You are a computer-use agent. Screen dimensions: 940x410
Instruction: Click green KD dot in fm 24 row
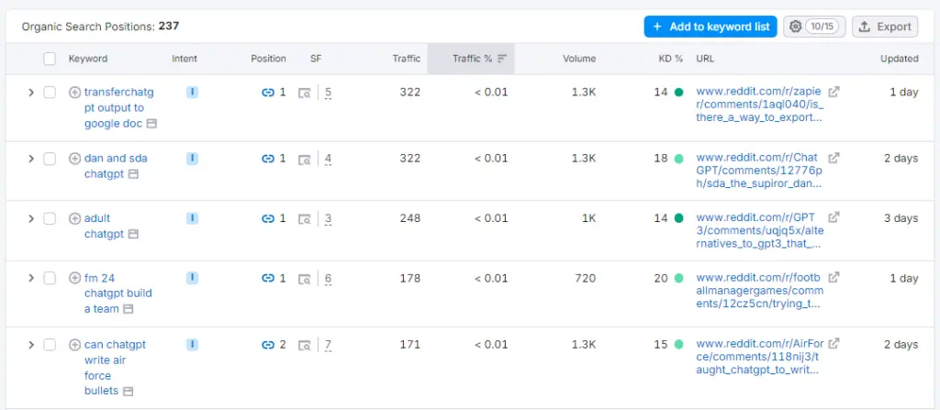coord(678,279)
